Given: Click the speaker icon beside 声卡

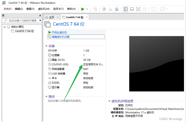Looking at the screenshot, I should 50,78.
